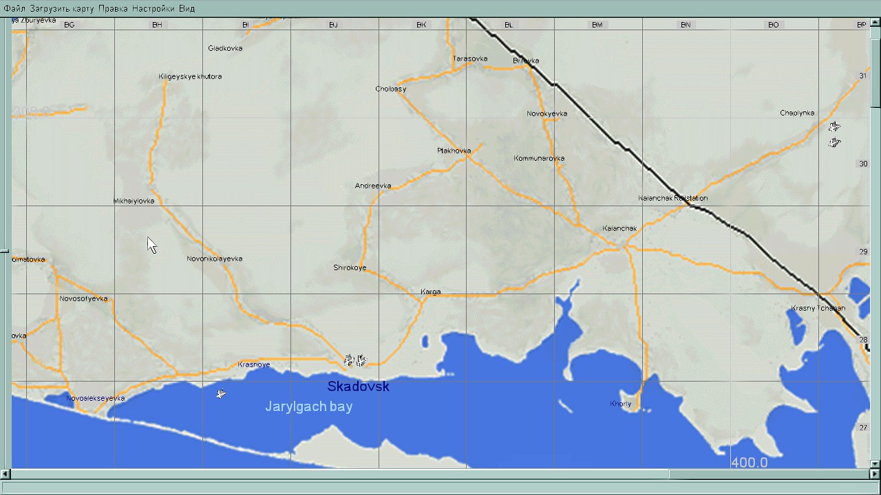Select the lower aircraft icon near Chaplynka

tap(834, 142)
